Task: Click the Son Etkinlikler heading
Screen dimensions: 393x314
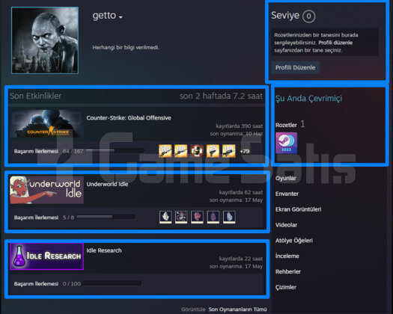Action: point(36,96)
